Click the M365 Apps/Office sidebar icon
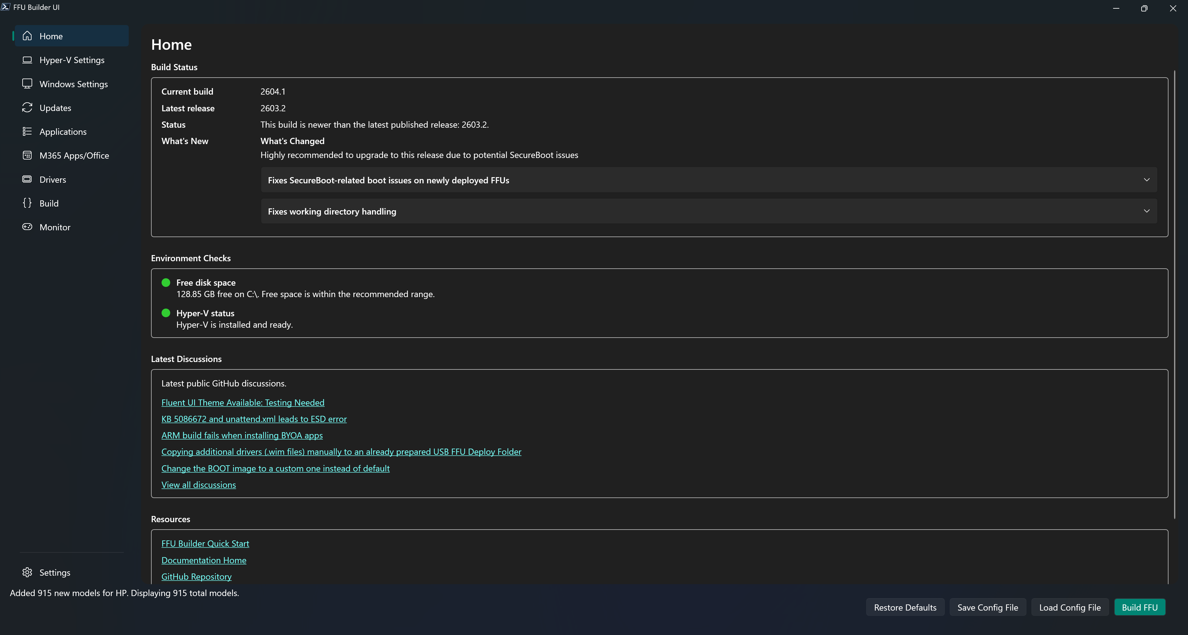The image size is (1188, 635). coord(27,155)
